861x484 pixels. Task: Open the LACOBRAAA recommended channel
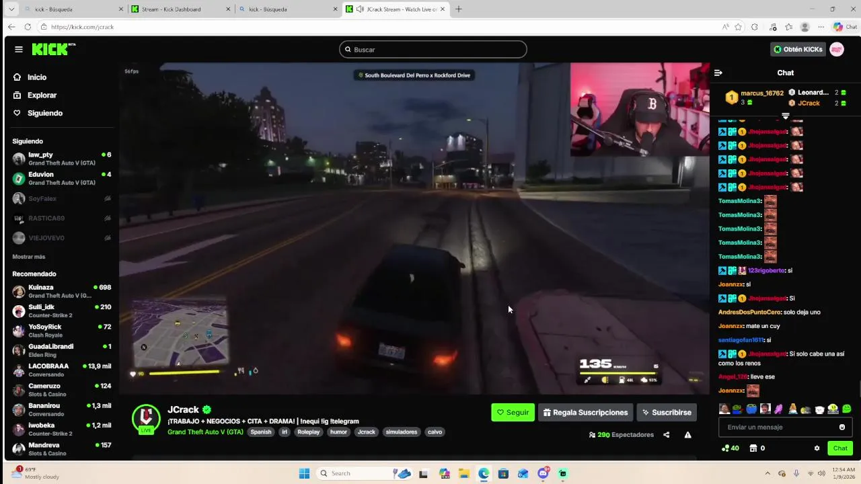[62, 370]
